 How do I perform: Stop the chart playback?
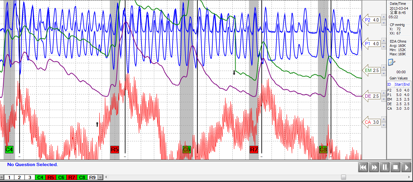[x=396, y=167]
